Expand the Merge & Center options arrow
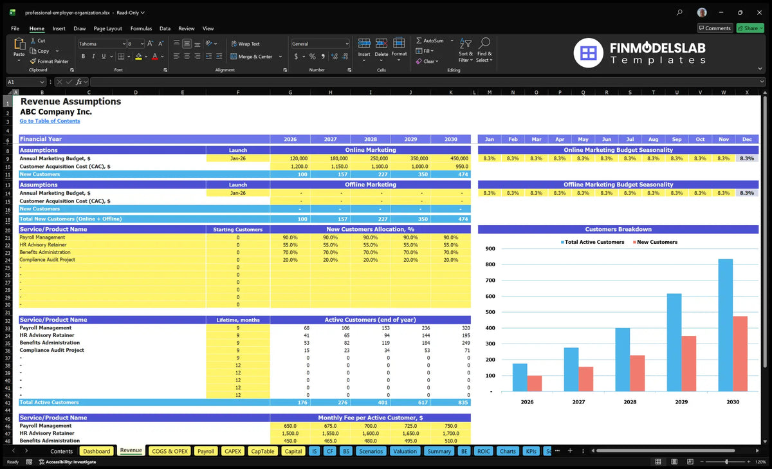The height and width of the screenshot is (469, 772). coord(280,57)
